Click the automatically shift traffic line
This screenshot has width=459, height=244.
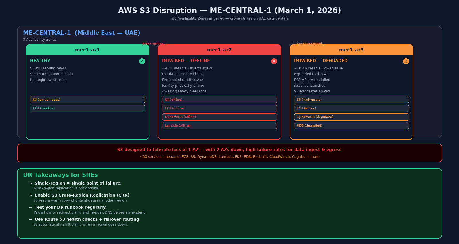(81, 224)
